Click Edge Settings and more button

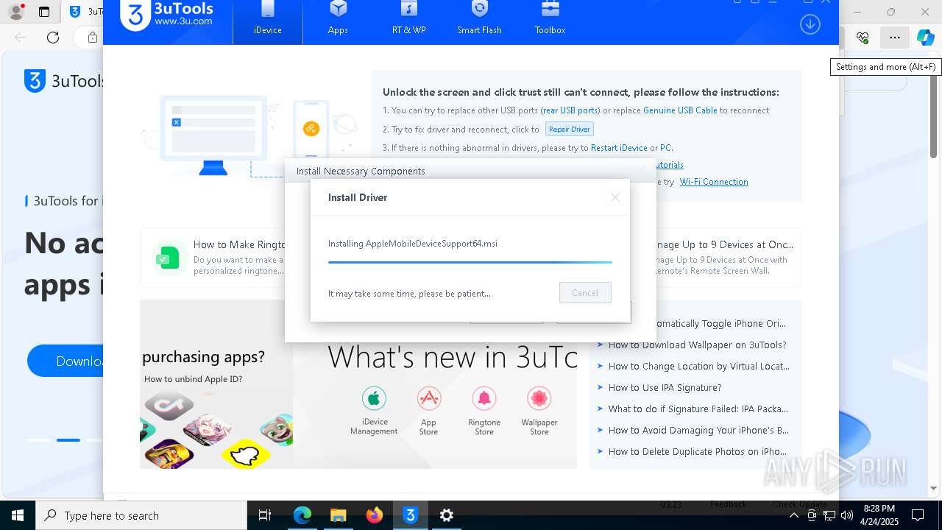(894, 37)
